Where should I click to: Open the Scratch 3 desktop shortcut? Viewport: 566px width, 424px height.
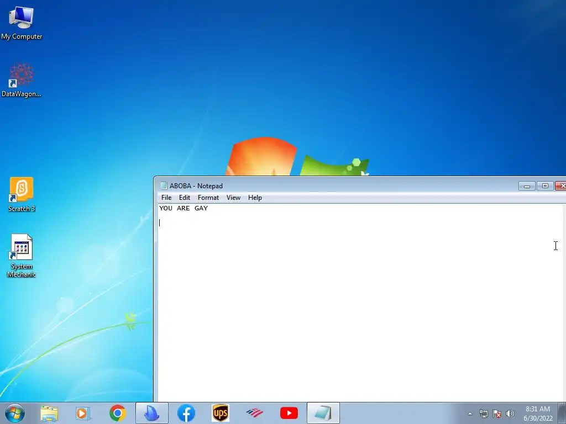click(x=22, y=194)
